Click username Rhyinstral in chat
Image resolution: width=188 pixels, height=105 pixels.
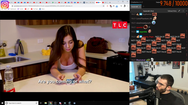pos(141,60)
